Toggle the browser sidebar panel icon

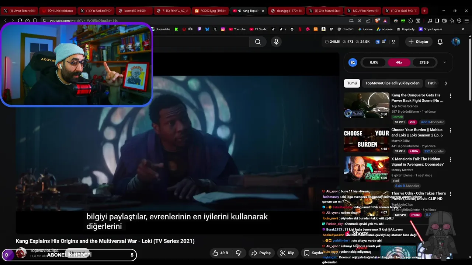click(x=437, y=21)
